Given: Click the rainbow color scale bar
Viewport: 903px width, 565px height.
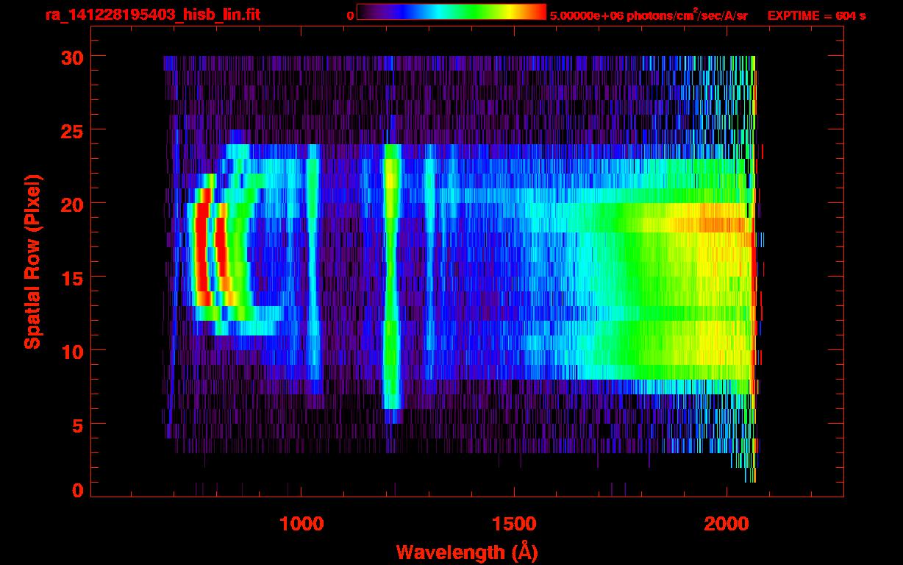Looking at the screenshot, I should coord(451,12).
